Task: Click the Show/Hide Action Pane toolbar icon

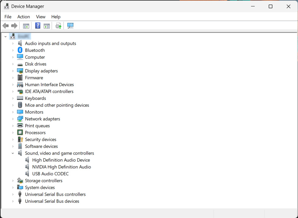Action: (x=47, y=26)
